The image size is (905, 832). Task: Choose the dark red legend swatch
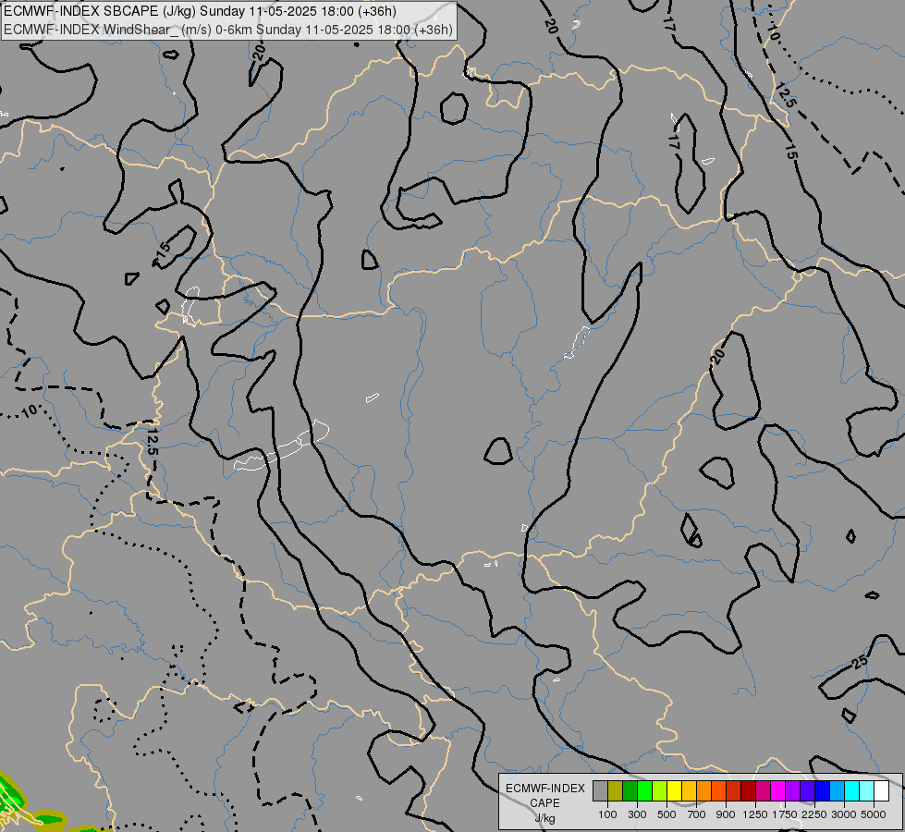pyautogui.click(x=748, y=791)
